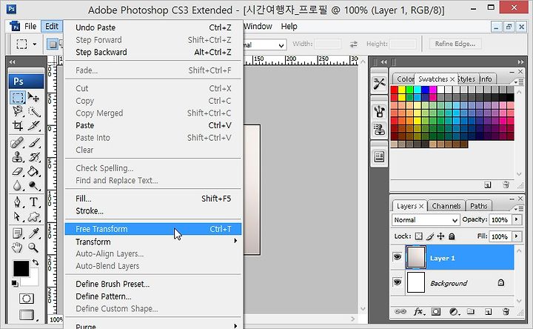This screenshot has height=329, width=533.
Task: Select the Eyedropper tool
Action: pos(33,233)
